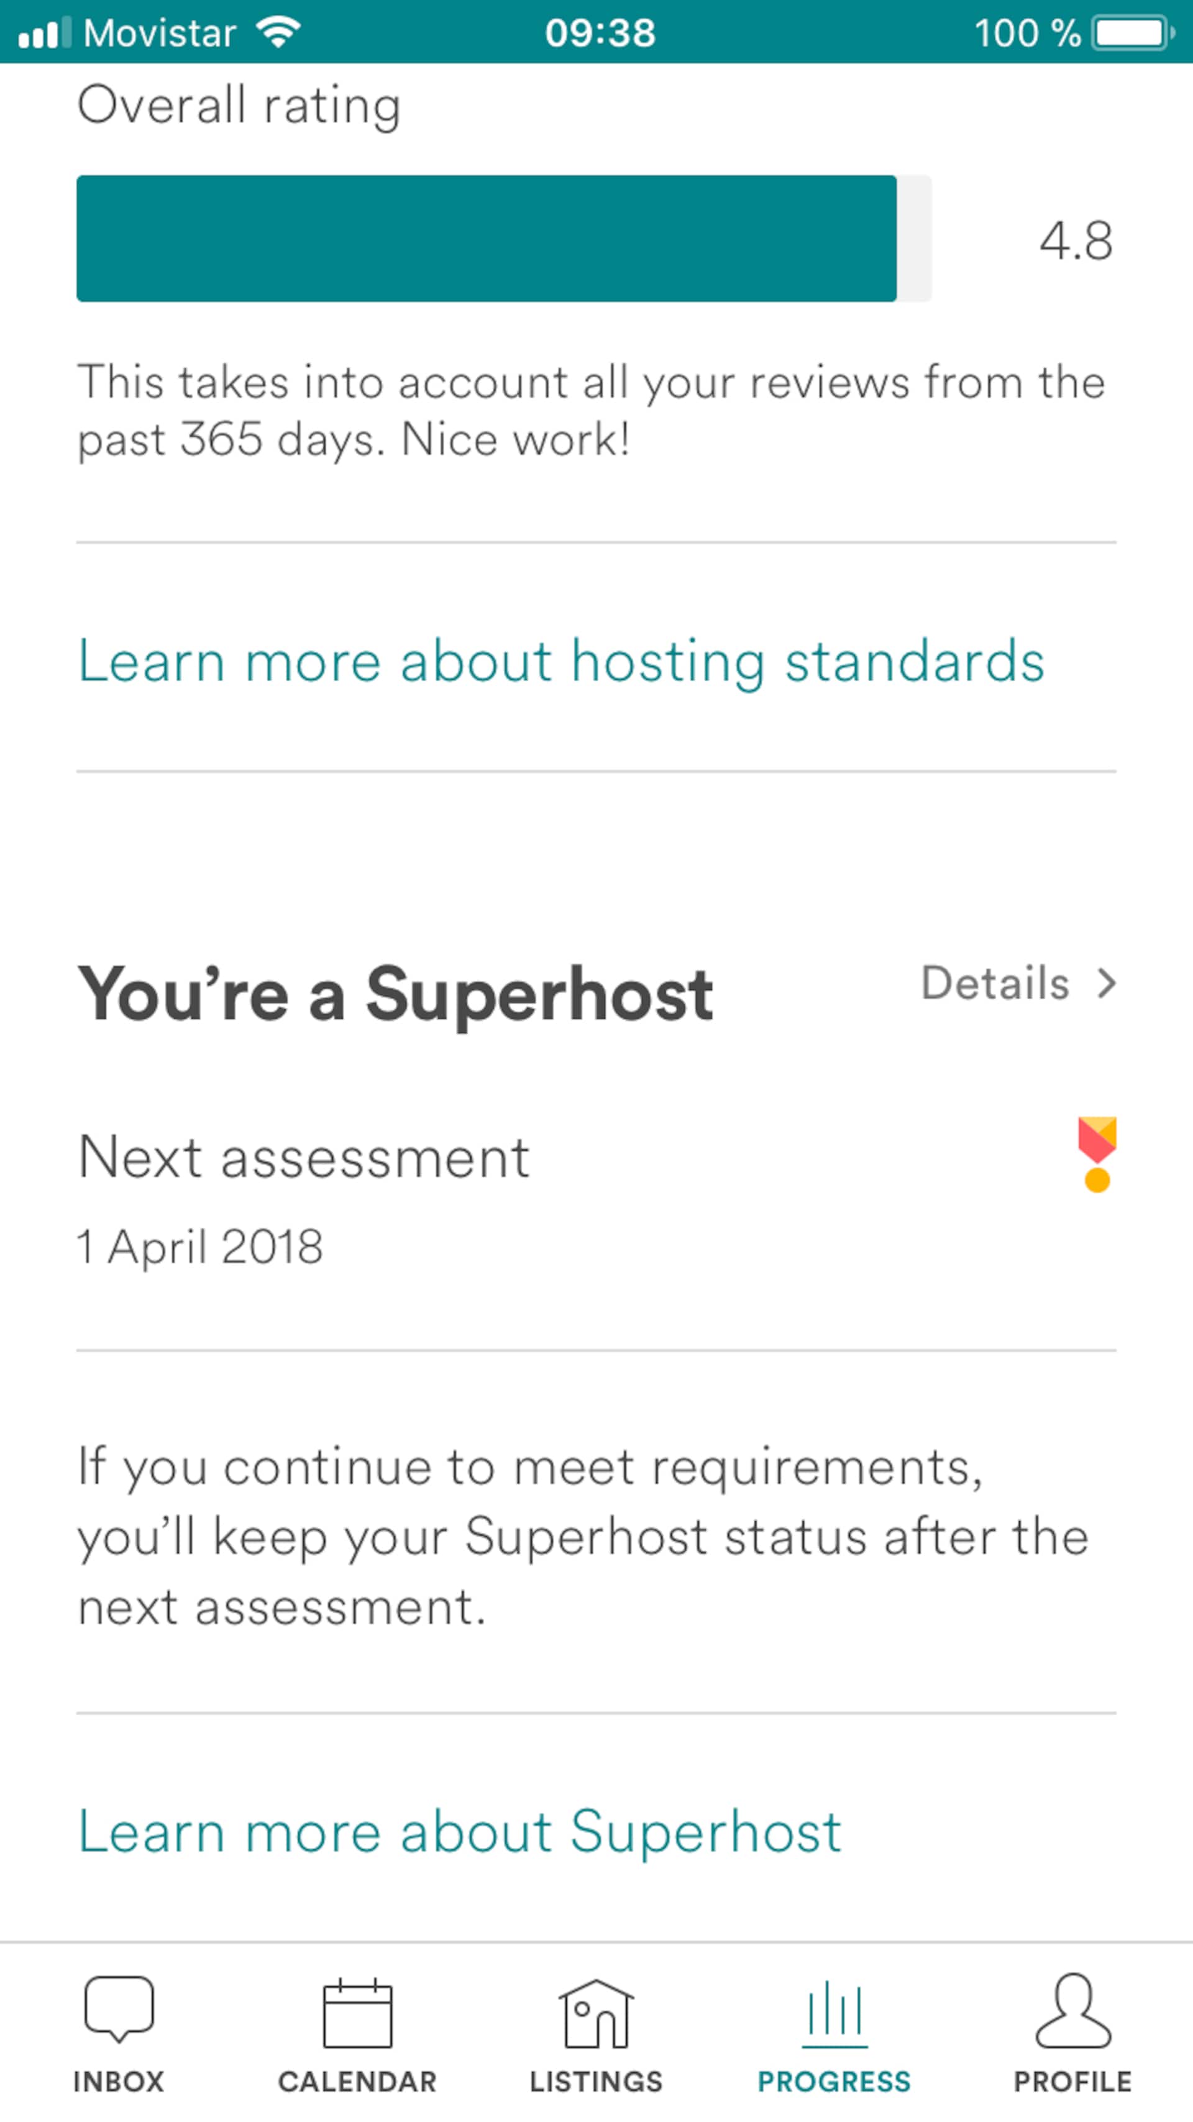Tap the CALENDAR tab label
Screen dimensions: 1193x2122
point(357,2082)
